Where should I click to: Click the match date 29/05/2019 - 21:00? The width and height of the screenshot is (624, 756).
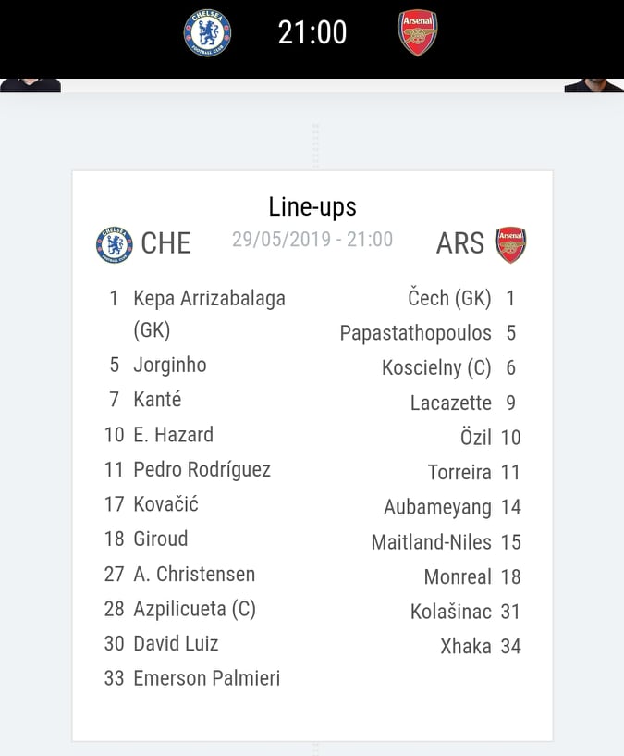pyautogui.click(x=312, y=240)
